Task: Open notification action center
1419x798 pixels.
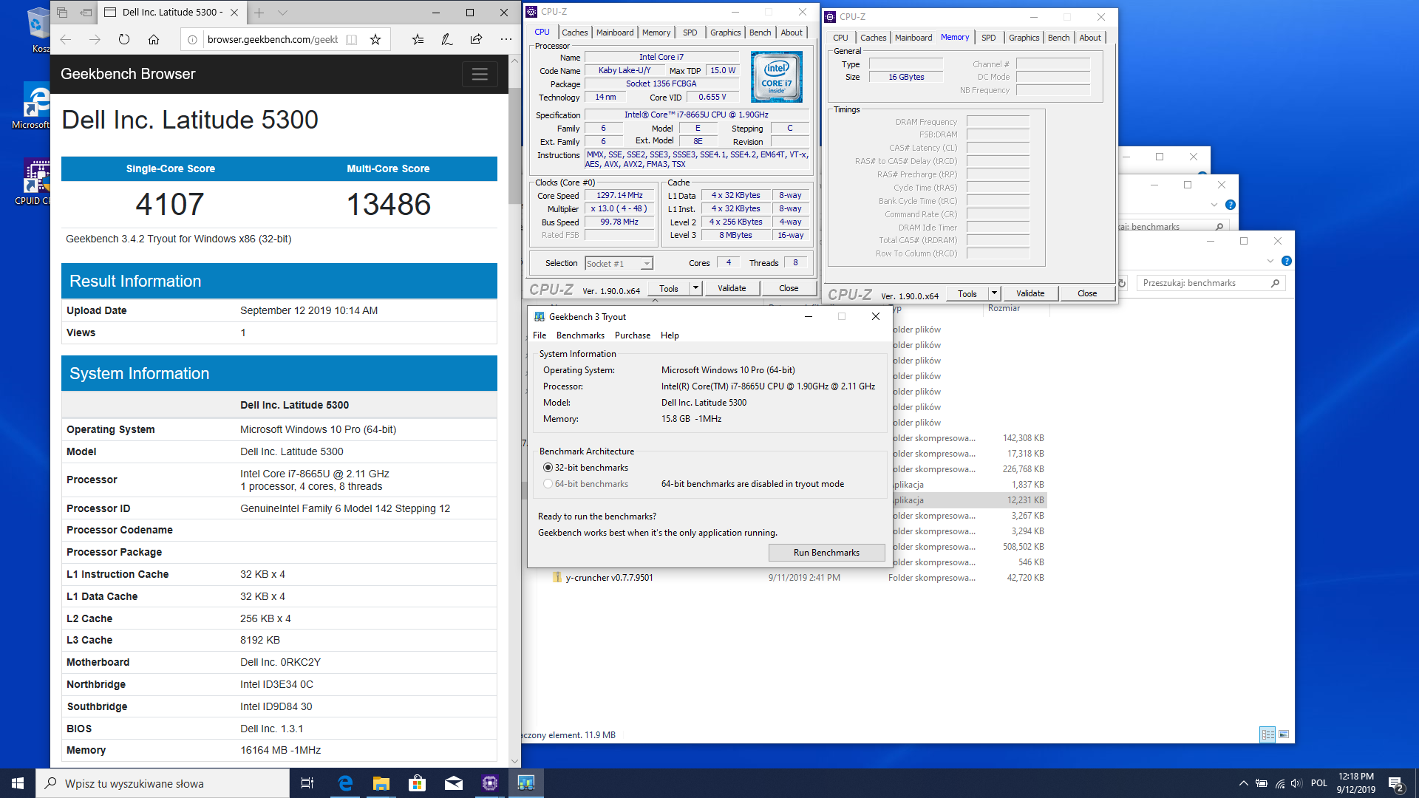Action: tap(1396, 784)
